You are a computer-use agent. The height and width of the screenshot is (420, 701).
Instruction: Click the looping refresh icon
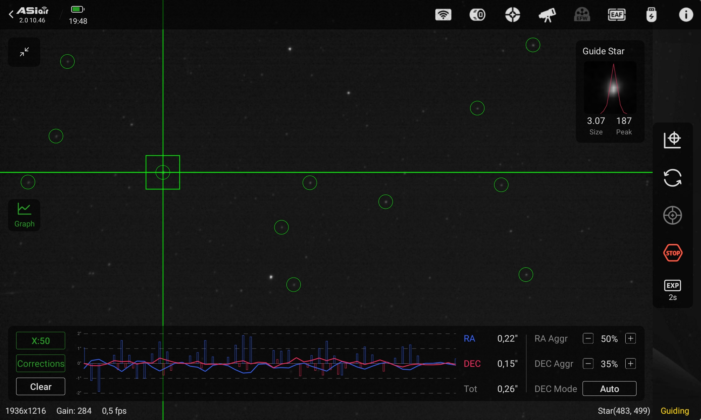pos(672,178)
